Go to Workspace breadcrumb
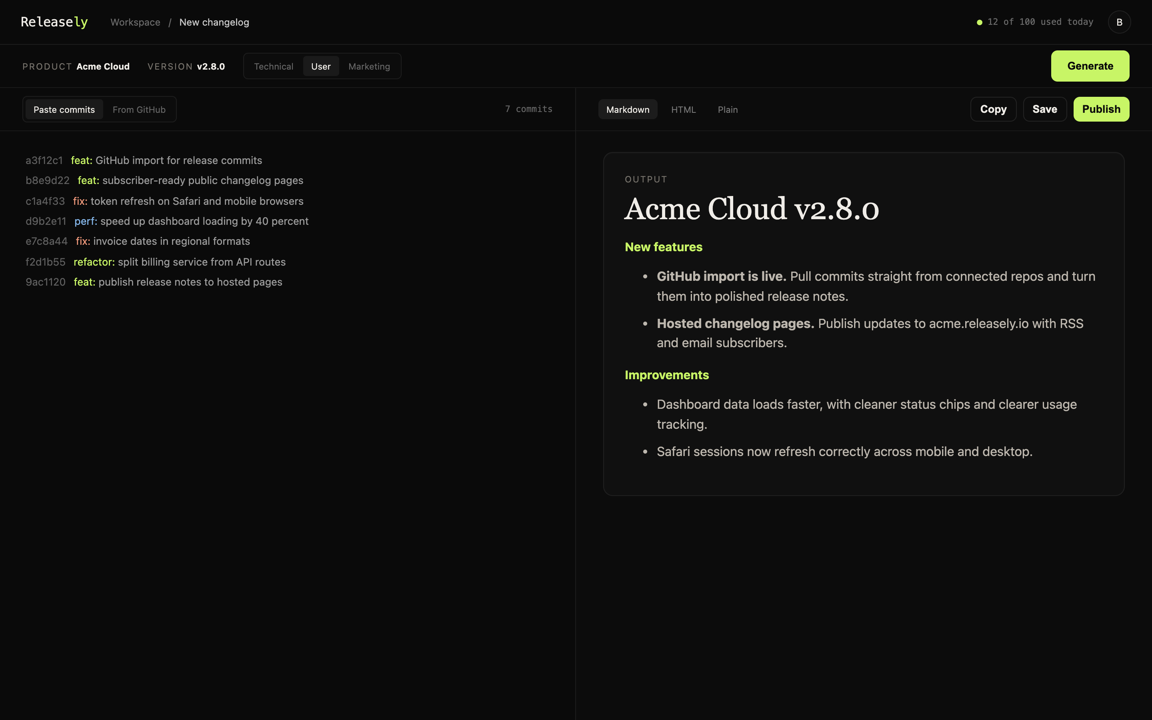The image size is (1152, 720). (x=135, y=22)
